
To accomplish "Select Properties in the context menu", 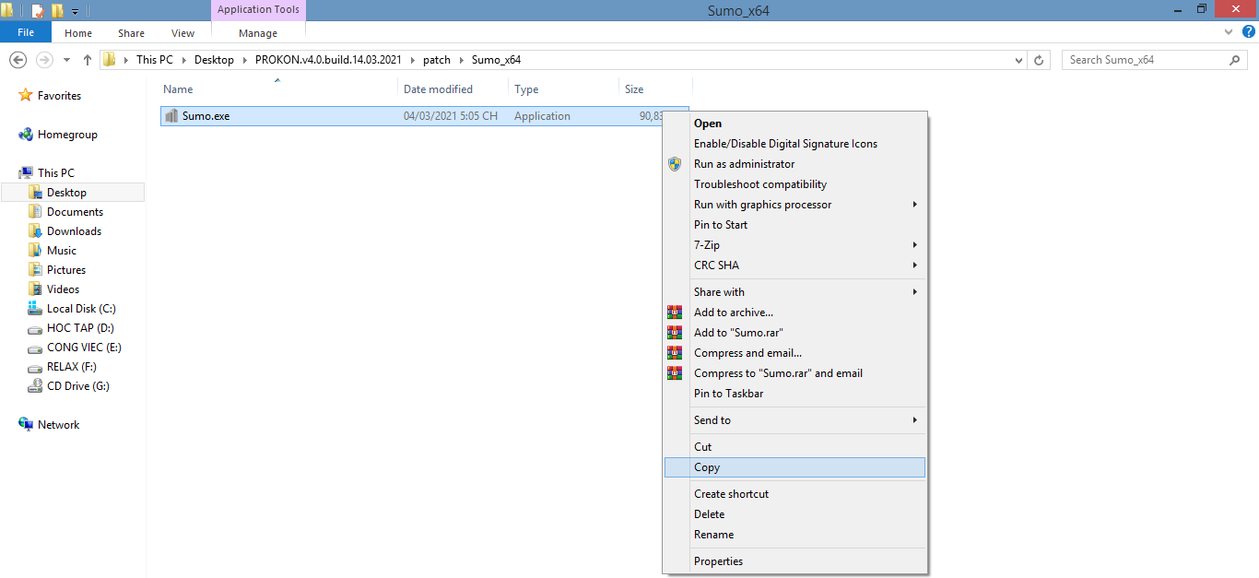I will click(718, 561).
